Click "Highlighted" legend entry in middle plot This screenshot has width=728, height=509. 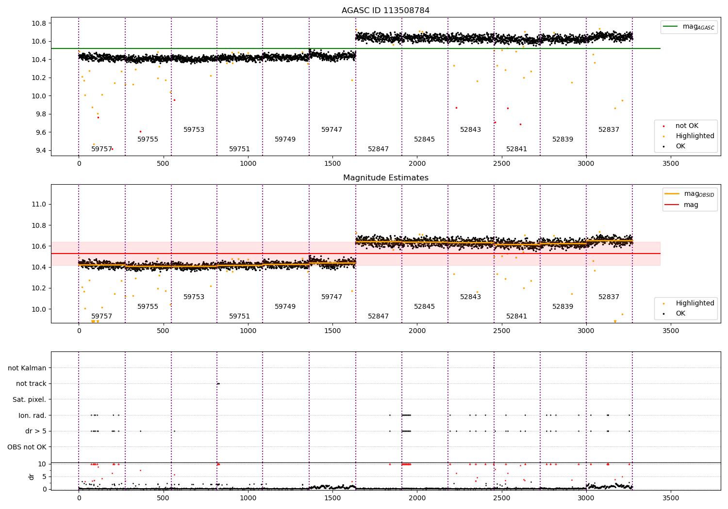[689, 303]
